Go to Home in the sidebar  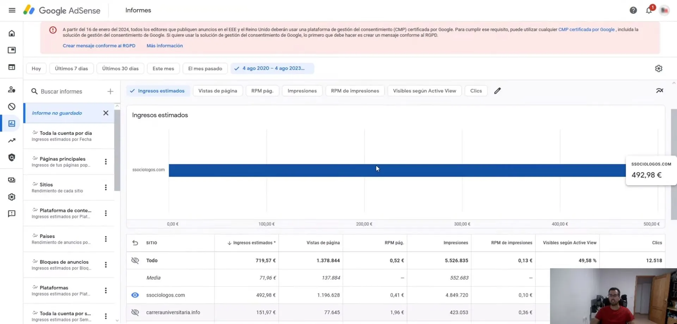coord(12,33)
